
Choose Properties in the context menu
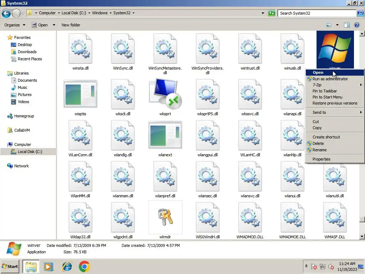pyautogui.click(x=335, y=159)
